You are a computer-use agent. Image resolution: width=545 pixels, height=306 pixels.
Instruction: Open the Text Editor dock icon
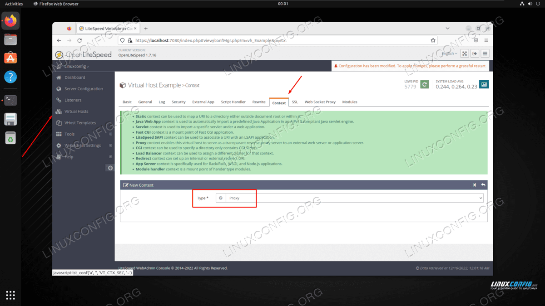tap(10, 119)
